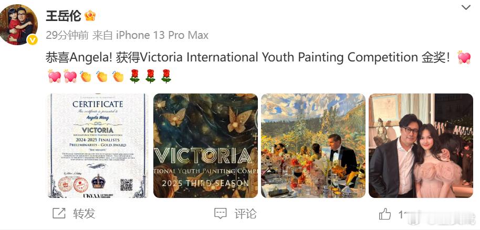Click the repost share icon
This screenshot has width=480, height=230.
point(59,214)
